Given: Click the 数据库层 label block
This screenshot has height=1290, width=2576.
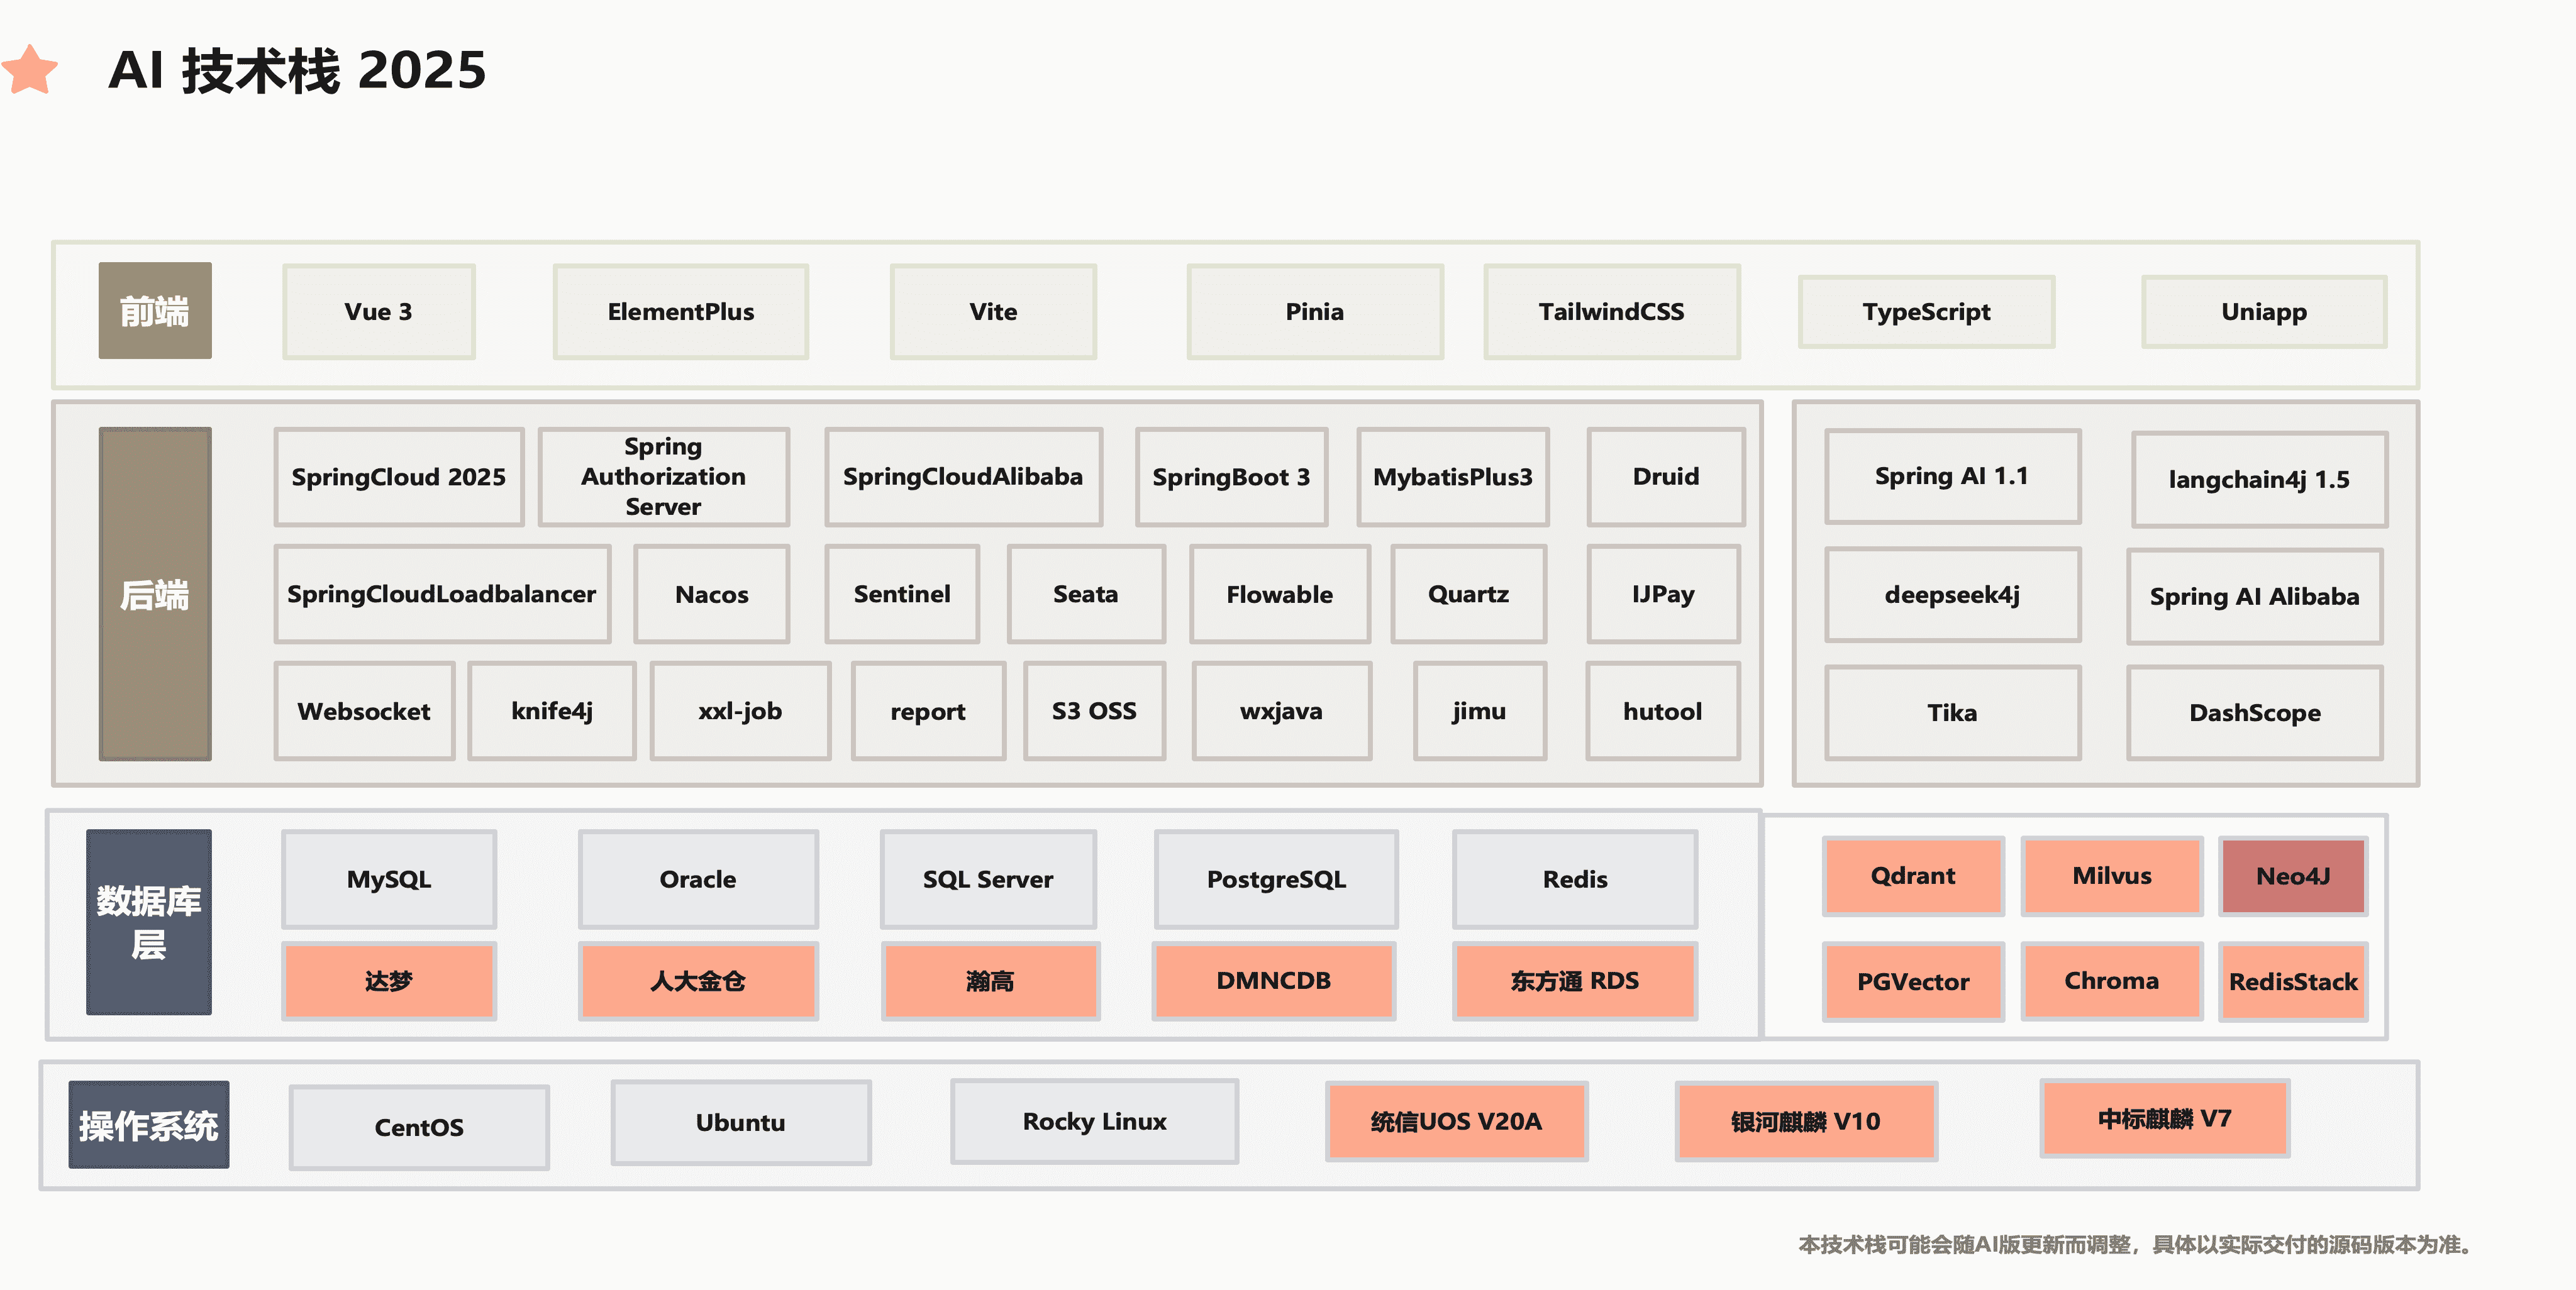Looking at the screenshot, I should [148, 921].
